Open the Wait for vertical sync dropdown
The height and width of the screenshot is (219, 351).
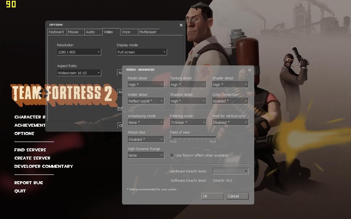(230, 122)
